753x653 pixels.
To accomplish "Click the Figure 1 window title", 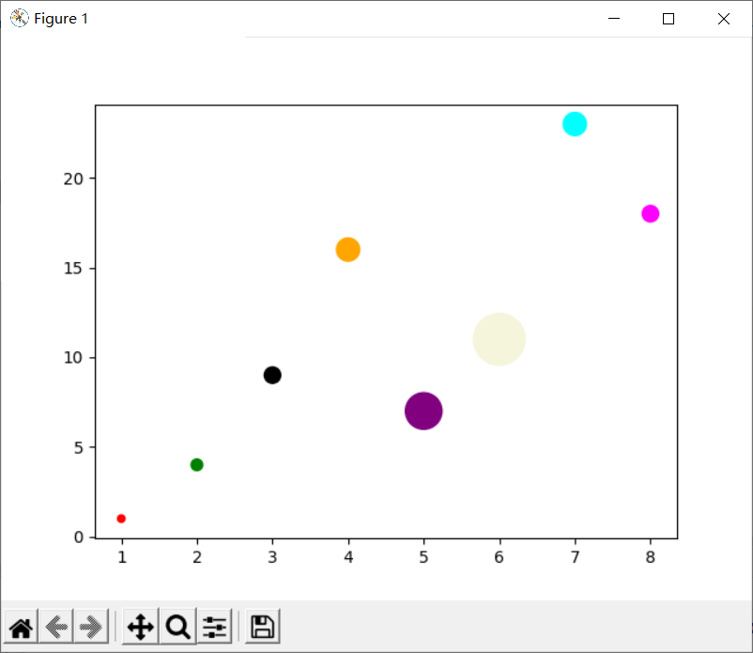I will point(61,19).
